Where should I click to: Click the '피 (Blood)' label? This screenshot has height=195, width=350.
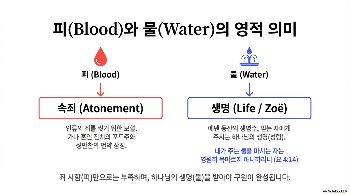click(x=100, y=75)
